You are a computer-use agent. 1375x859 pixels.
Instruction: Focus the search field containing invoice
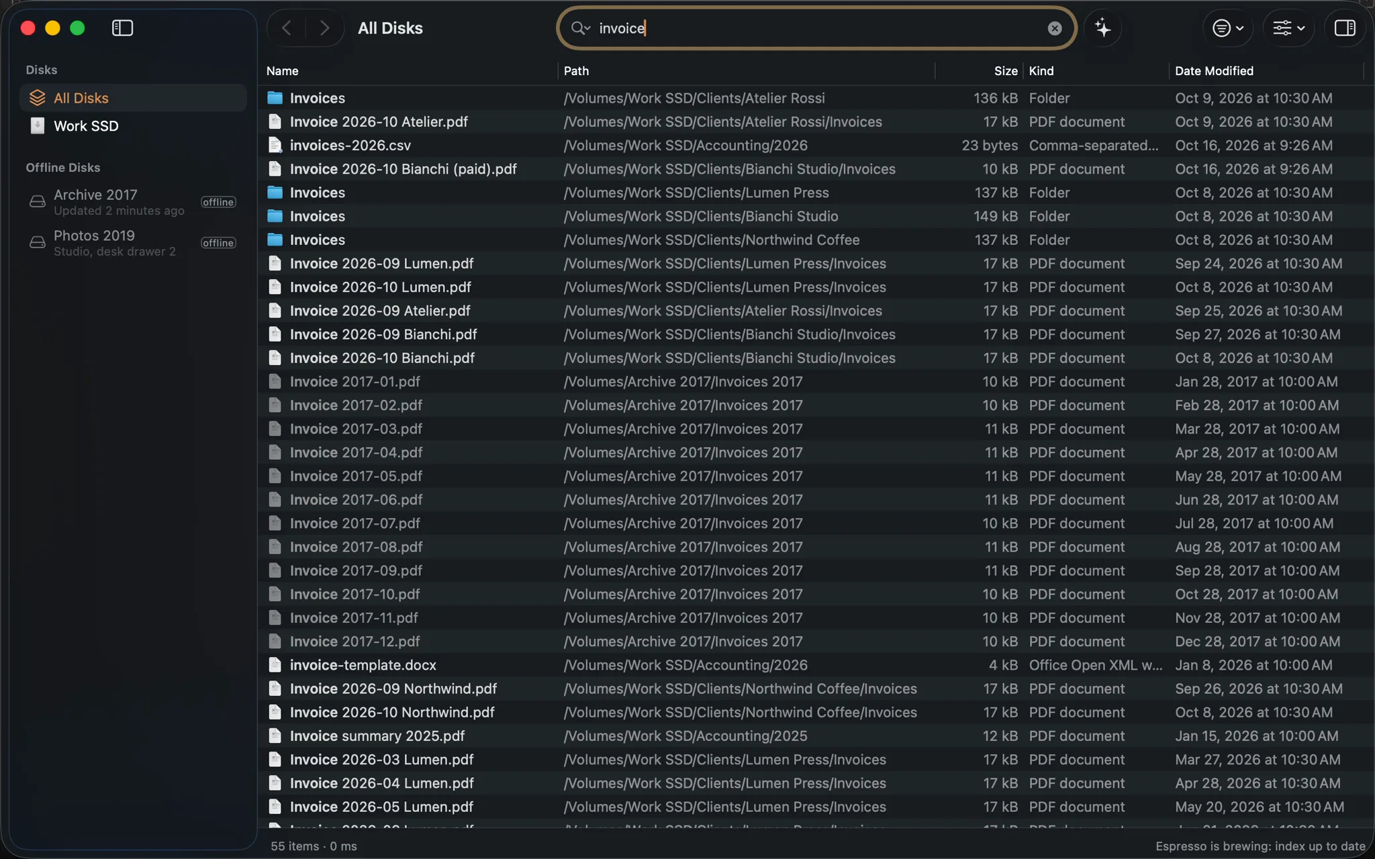coord(818,28)
